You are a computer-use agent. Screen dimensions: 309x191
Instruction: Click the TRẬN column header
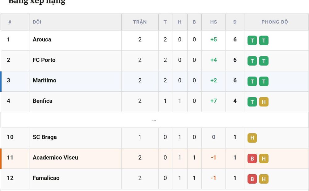click(x=140, y=22)
